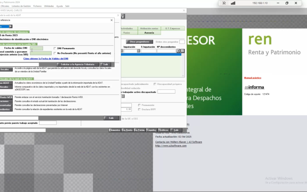Expand the blue combo box at top left

(11, 26)
